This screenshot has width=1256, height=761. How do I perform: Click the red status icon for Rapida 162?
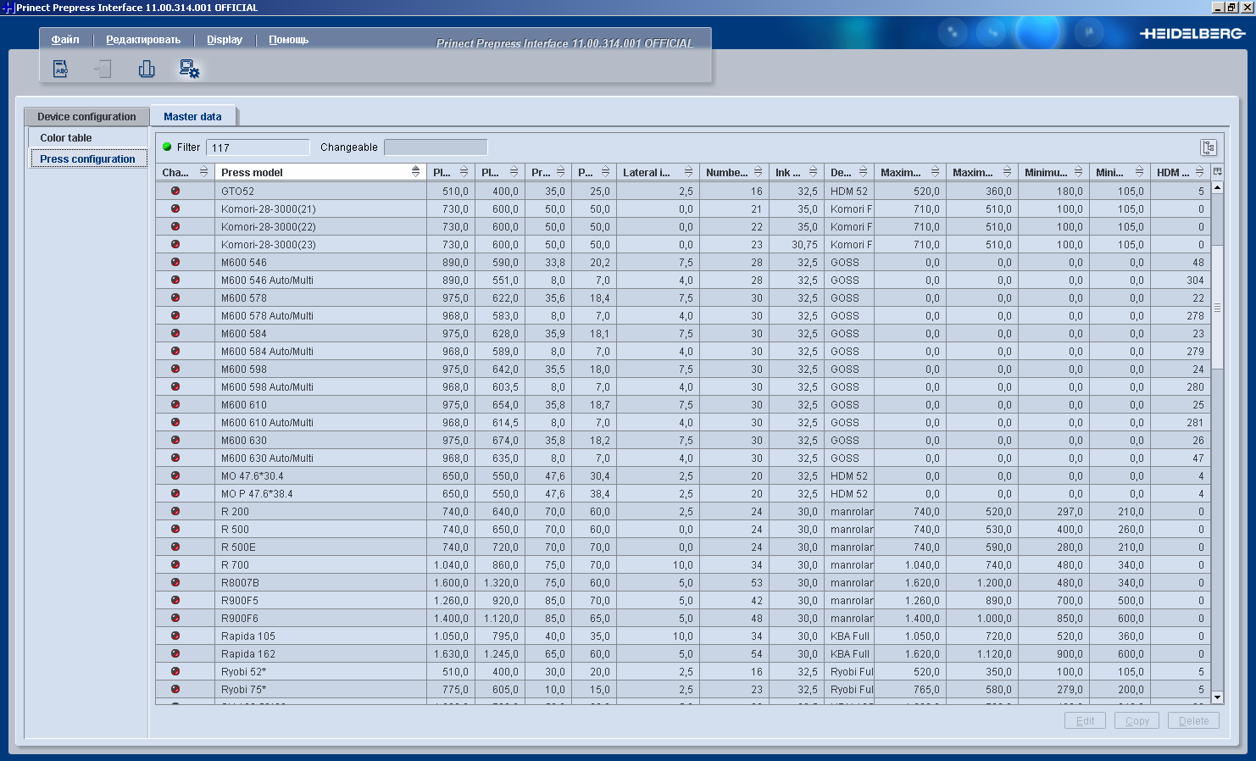point(175,653)
